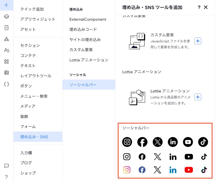Open the Pages sidebar icon
This screenshot has height=181, width=215.
(x=6, y=28)
